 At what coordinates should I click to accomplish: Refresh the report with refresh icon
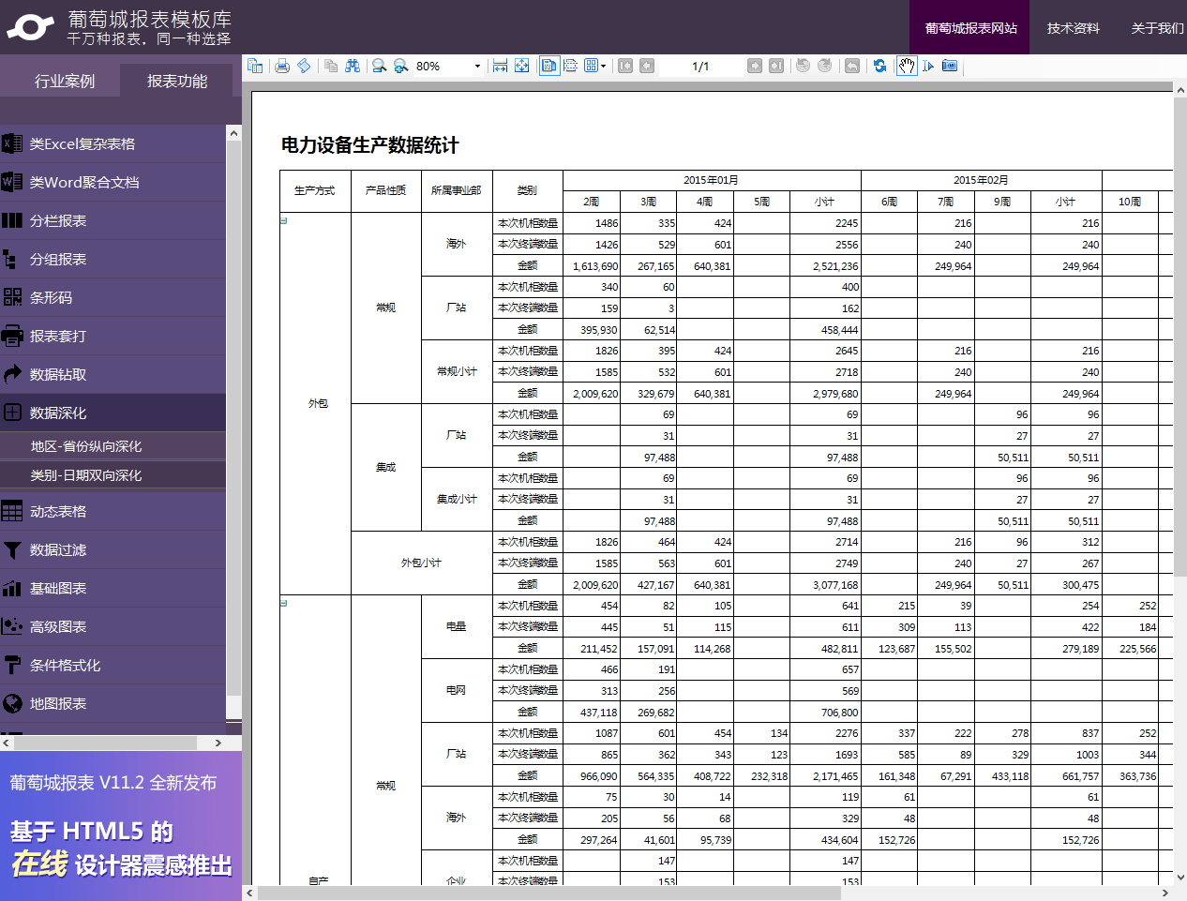point(879,66)
